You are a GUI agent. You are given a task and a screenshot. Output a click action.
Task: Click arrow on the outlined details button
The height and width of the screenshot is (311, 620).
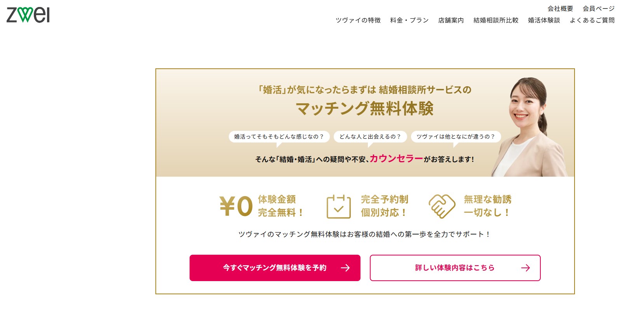coord(525,268)
